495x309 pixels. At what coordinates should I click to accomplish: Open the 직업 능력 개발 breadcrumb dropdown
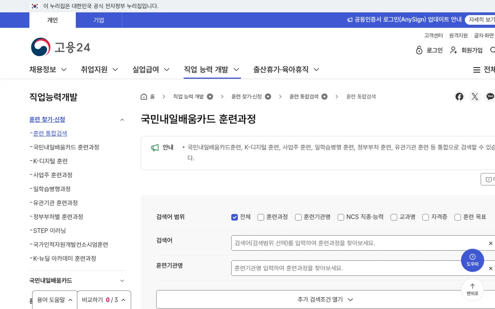point(210,96)
